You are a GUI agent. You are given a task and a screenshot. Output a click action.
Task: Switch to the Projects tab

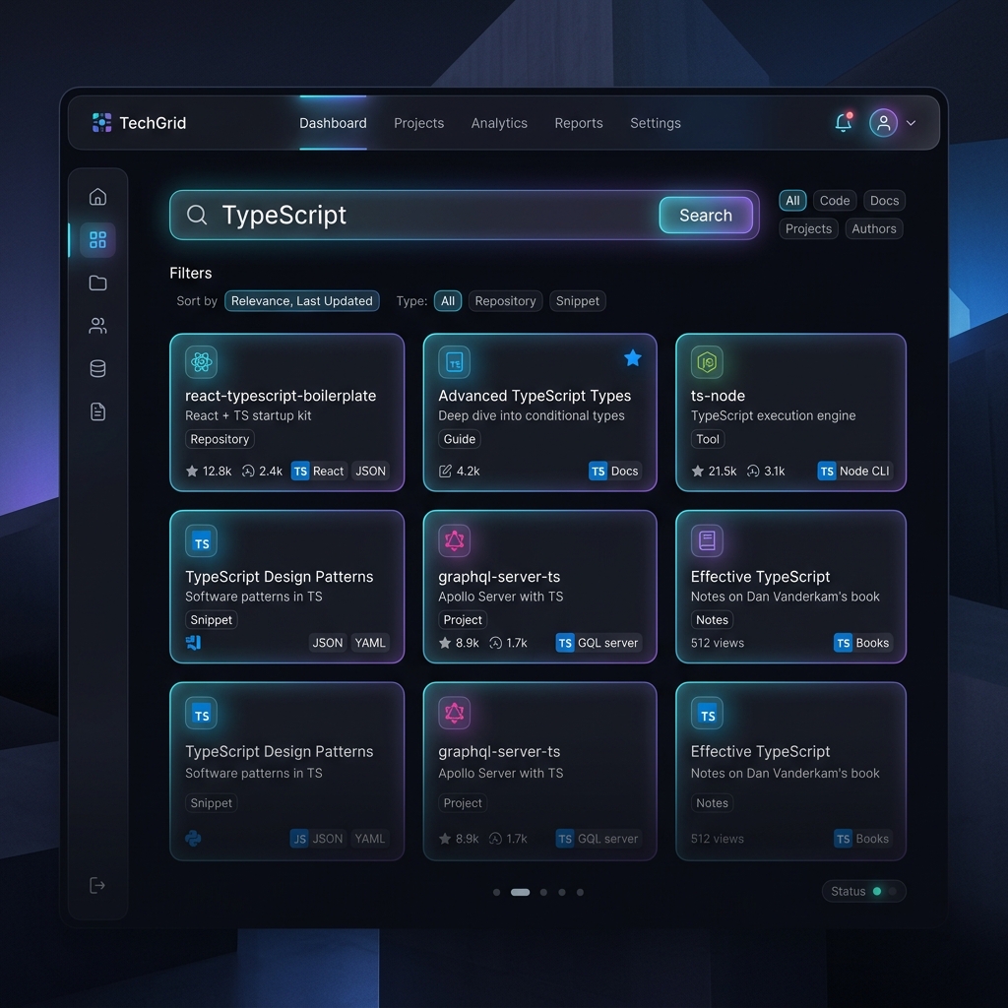(419, 123)
